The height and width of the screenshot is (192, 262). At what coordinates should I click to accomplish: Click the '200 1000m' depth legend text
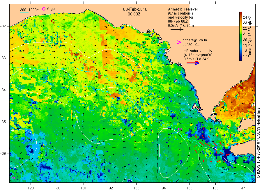pyautogui.click(x=30, y=10)
